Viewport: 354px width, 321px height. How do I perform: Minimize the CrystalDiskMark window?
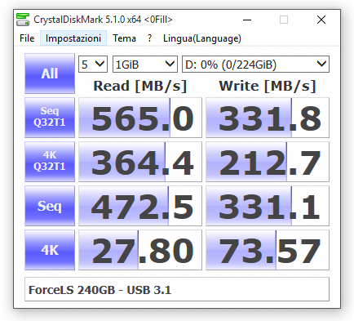pos(247,20)
